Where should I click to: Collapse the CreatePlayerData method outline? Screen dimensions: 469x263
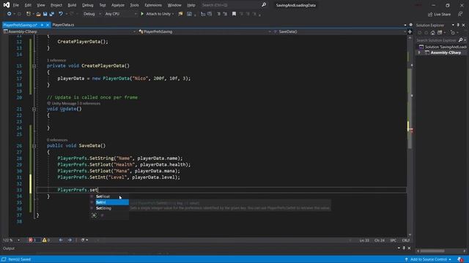pyautogui.click(x=34, y=66)
